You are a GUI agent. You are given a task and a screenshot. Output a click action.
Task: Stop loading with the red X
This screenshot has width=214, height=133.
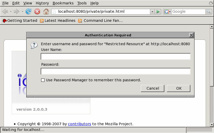pos(37,12)
